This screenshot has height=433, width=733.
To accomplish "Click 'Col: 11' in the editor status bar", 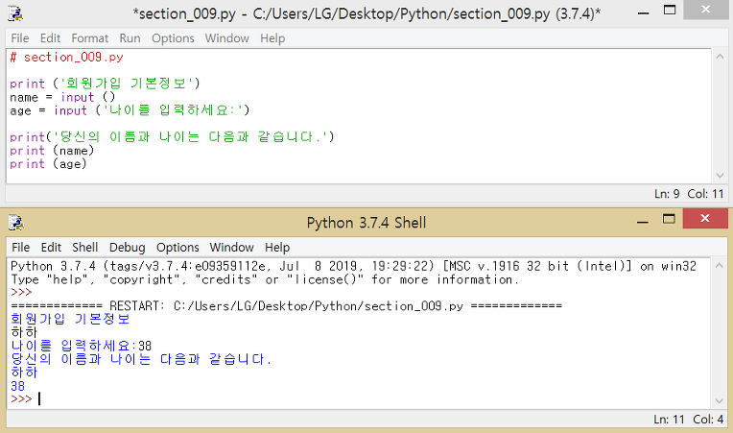I will [x=705, y=194].
